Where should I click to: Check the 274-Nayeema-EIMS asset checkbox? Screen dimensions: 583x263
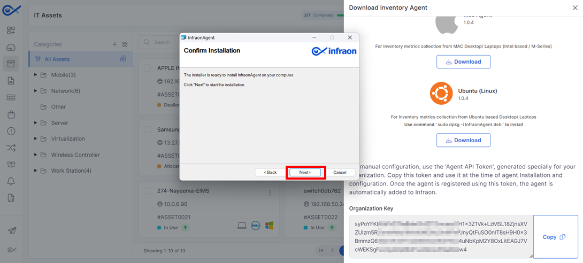coord(148,191)
